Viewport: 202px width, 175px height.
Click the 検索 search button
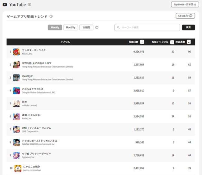188,27
